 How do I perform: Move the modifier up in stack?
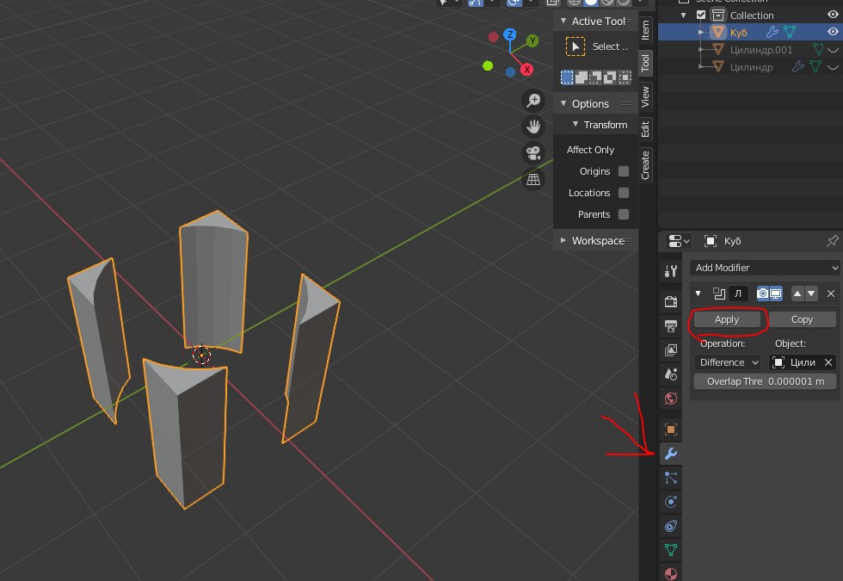[797, 294]
